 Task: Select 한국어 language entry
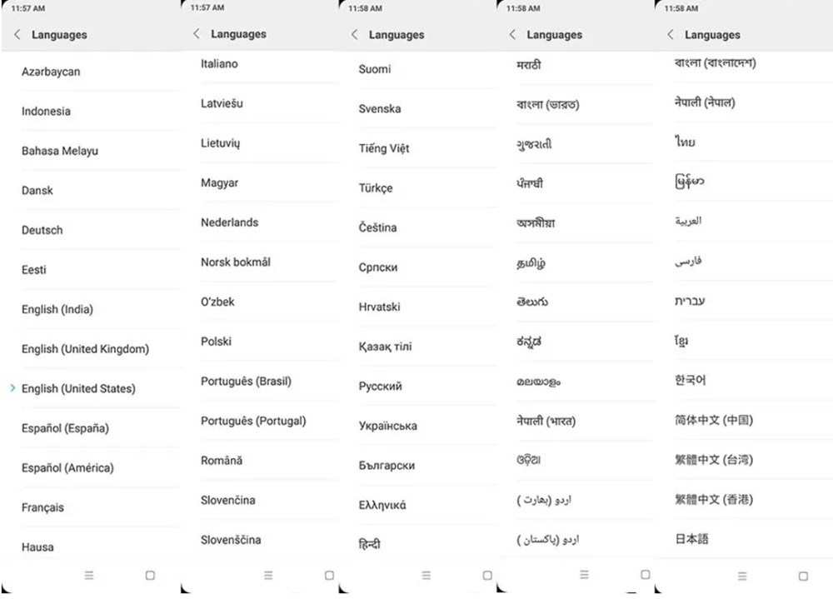coord(691,381)
